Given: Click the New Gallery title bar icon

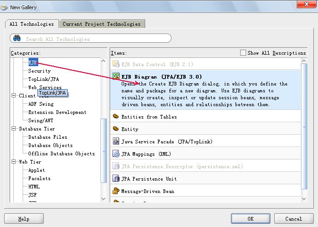Looking at the screenshot, I should tap(4, 7).
